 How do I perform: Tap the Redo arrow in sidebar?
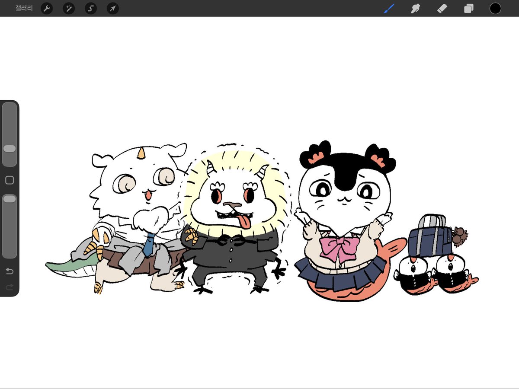[x=10, y=287]
